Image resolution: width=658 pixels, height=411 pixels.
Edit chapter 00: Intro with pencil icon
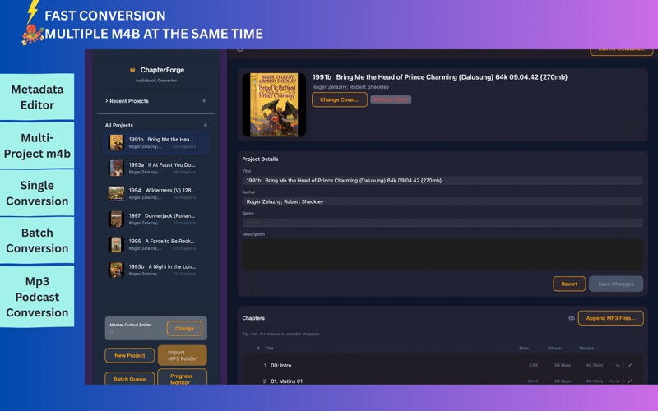pos(629,365)
